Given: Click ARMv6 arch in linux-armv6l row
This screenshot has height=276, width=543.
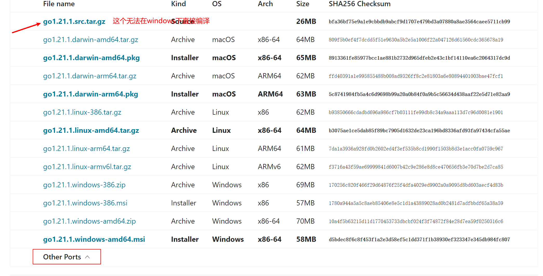Looking at the screenshot, I should tap(269, 167).
